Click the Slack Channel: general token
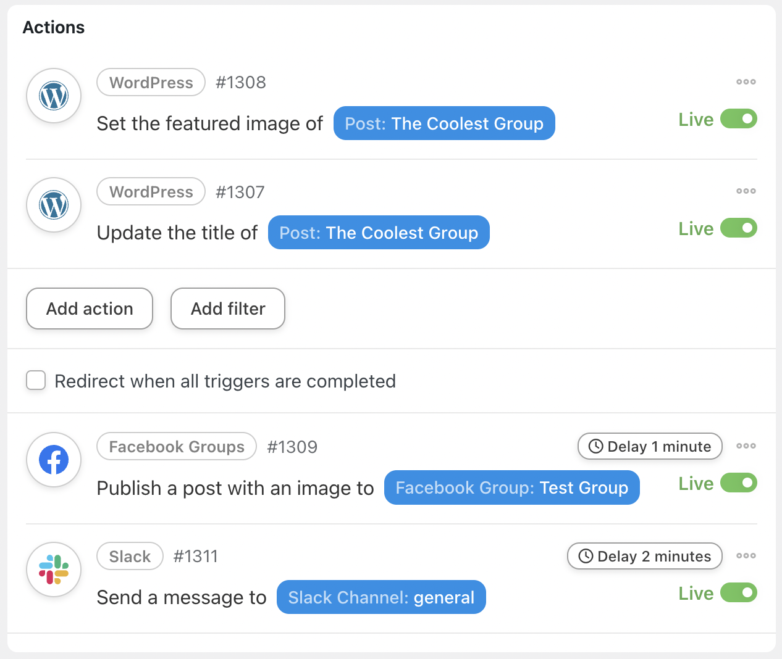Viewport: 782px width, 659px height. (x=381, y=597)
